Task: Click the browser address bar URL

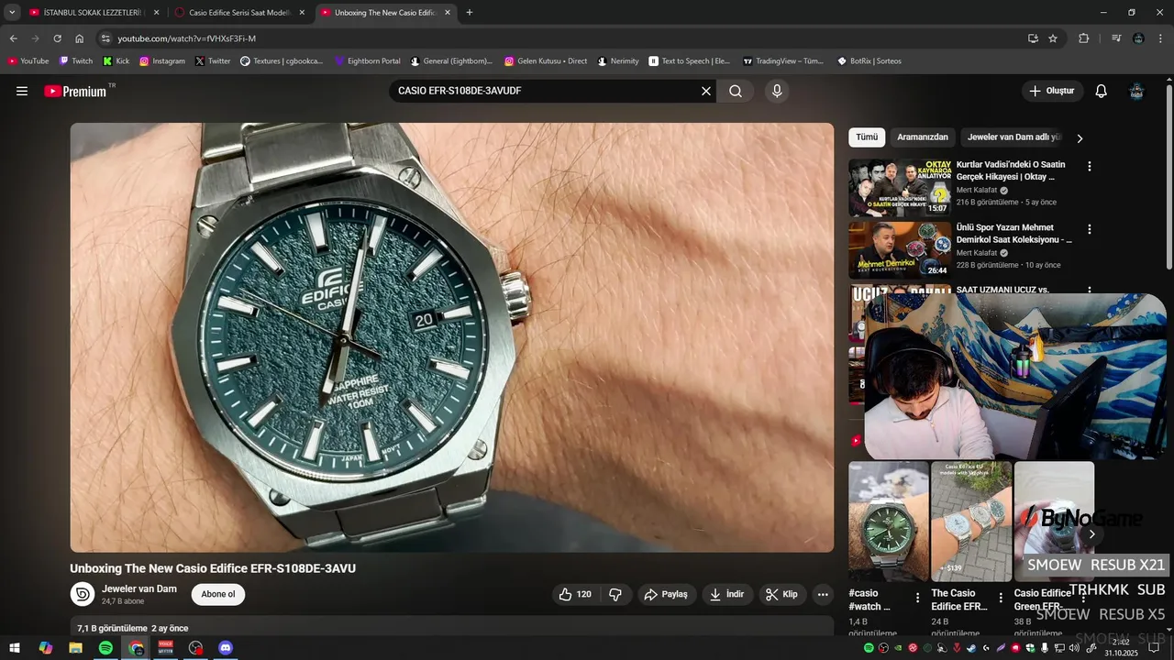Action: coord(187,38)
